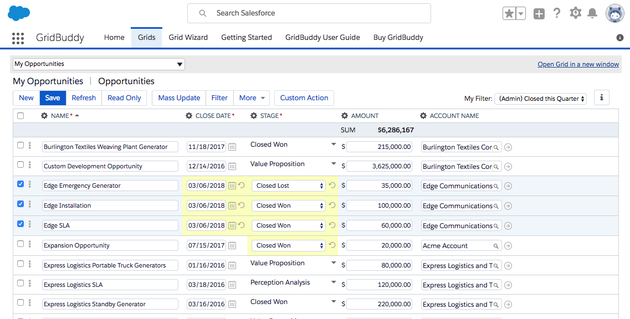Toggle the select-all header checkbox
Viewport: 630px width, 319px height.
click(21, 116)
